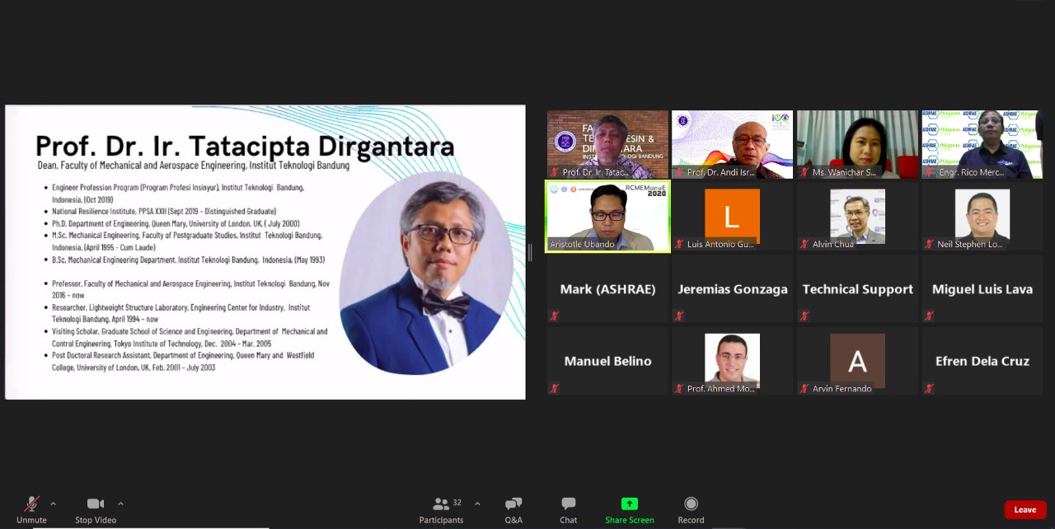The image size is (1055, 529).
Task: Select Ms. Wanichar's video thumbnail
Action: coord(857,144)
